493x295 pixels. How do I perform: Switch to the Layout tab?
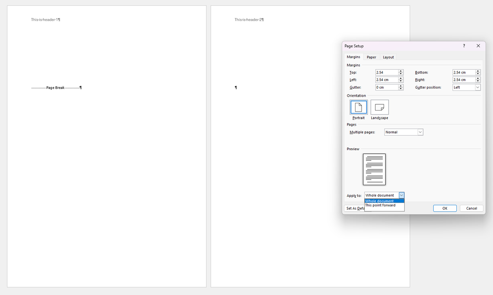(388, 57)
